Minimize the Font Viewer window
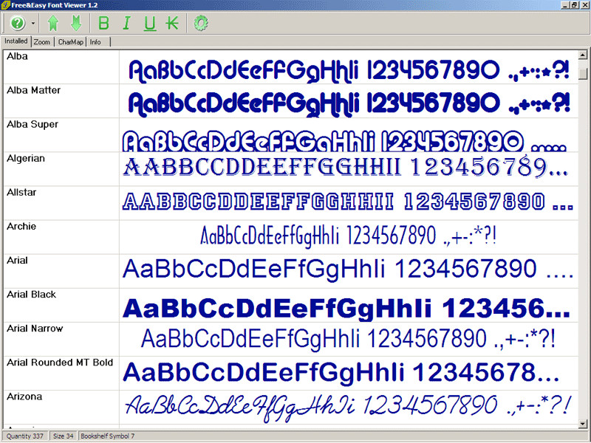The width and height of the screenshot is (591, 443). coord(565,5)
